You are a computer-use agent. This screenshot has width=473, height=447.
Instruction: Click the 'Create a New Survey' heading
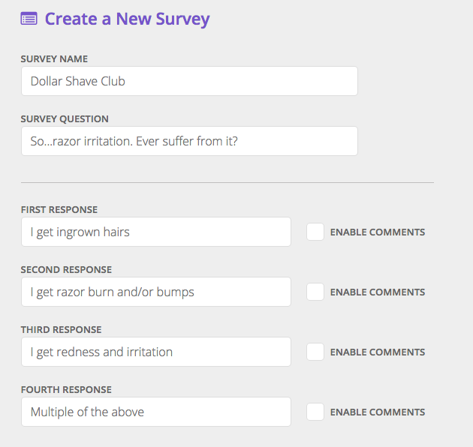coord(127,19)
